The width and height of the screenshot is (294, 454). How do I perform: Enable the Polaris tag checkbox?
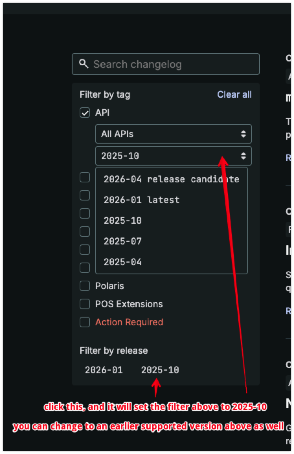click(85, 286)
